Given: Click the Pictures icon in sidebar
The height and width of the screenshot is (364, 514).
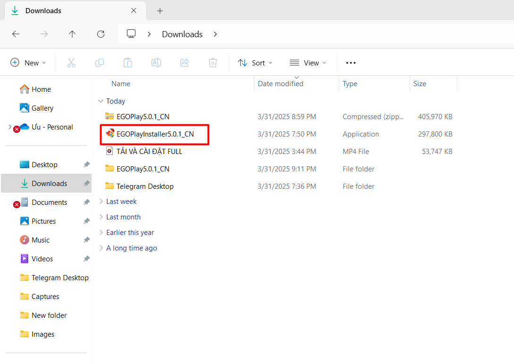Looking at the screenshot, I should (25, 221).
